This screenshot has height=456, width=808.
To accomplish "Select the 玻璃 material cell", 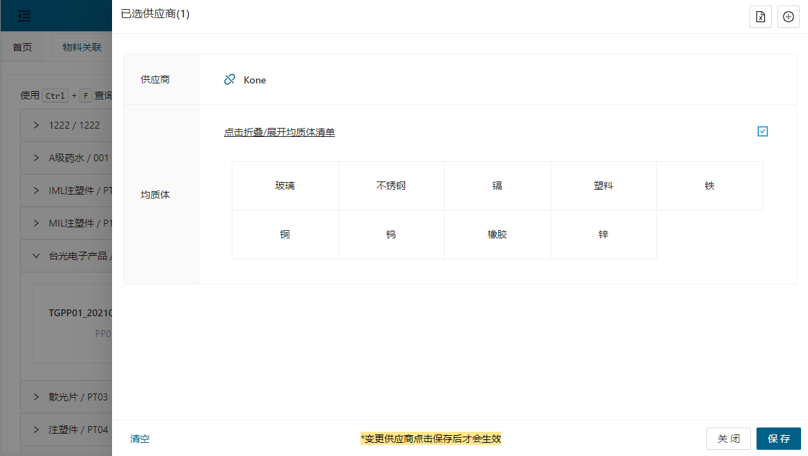I will click(x=285, y=186).
